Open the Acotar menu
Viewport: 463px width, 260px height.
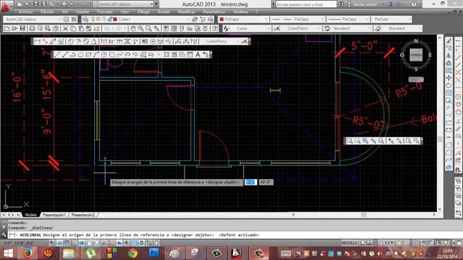point(163,12)
